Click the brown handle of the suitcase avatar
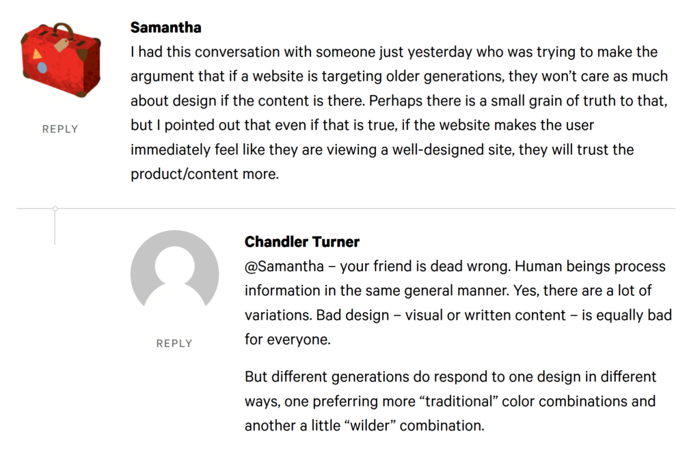Image resolution: width=700 pixels, height=451 pixels. pos(62,29)
